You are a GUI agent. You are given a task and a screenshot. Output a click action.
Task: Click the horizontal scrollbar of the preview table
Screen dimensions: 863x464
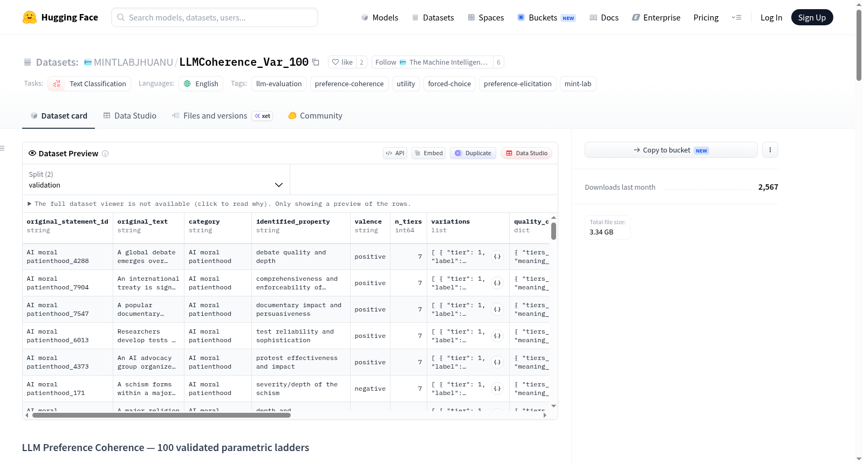click(x=162, y=415)
